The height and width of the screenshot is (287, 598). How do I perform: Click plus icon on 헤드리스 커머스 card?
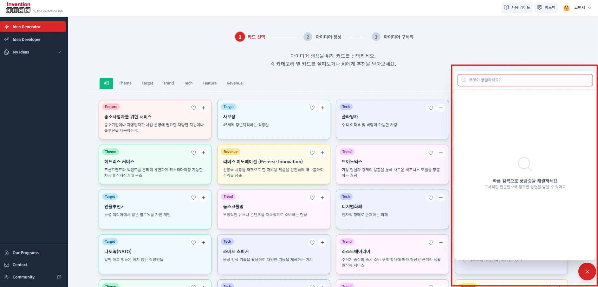(x=204, y=153)
